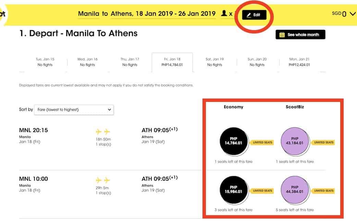Select the Fri, Jan 18 date tab
This screenshot has width=357, height=222.
[x=172, y=62]
